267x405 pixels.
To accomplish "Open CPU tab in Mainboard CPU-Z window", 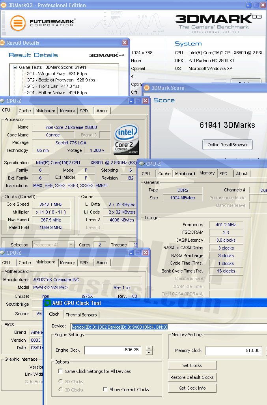I will (x=6, y=263).
